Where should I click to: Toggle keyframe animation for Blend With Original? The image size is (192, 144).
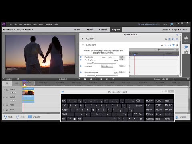(x=81, y=72)
